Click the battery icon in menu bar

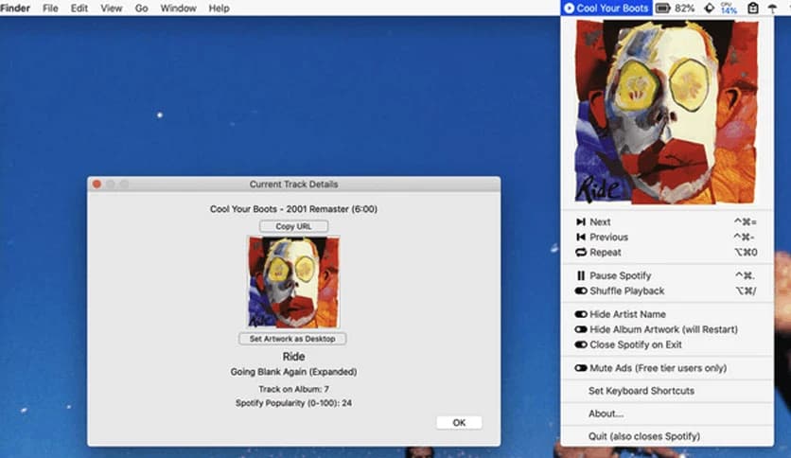tap(663, 9)
